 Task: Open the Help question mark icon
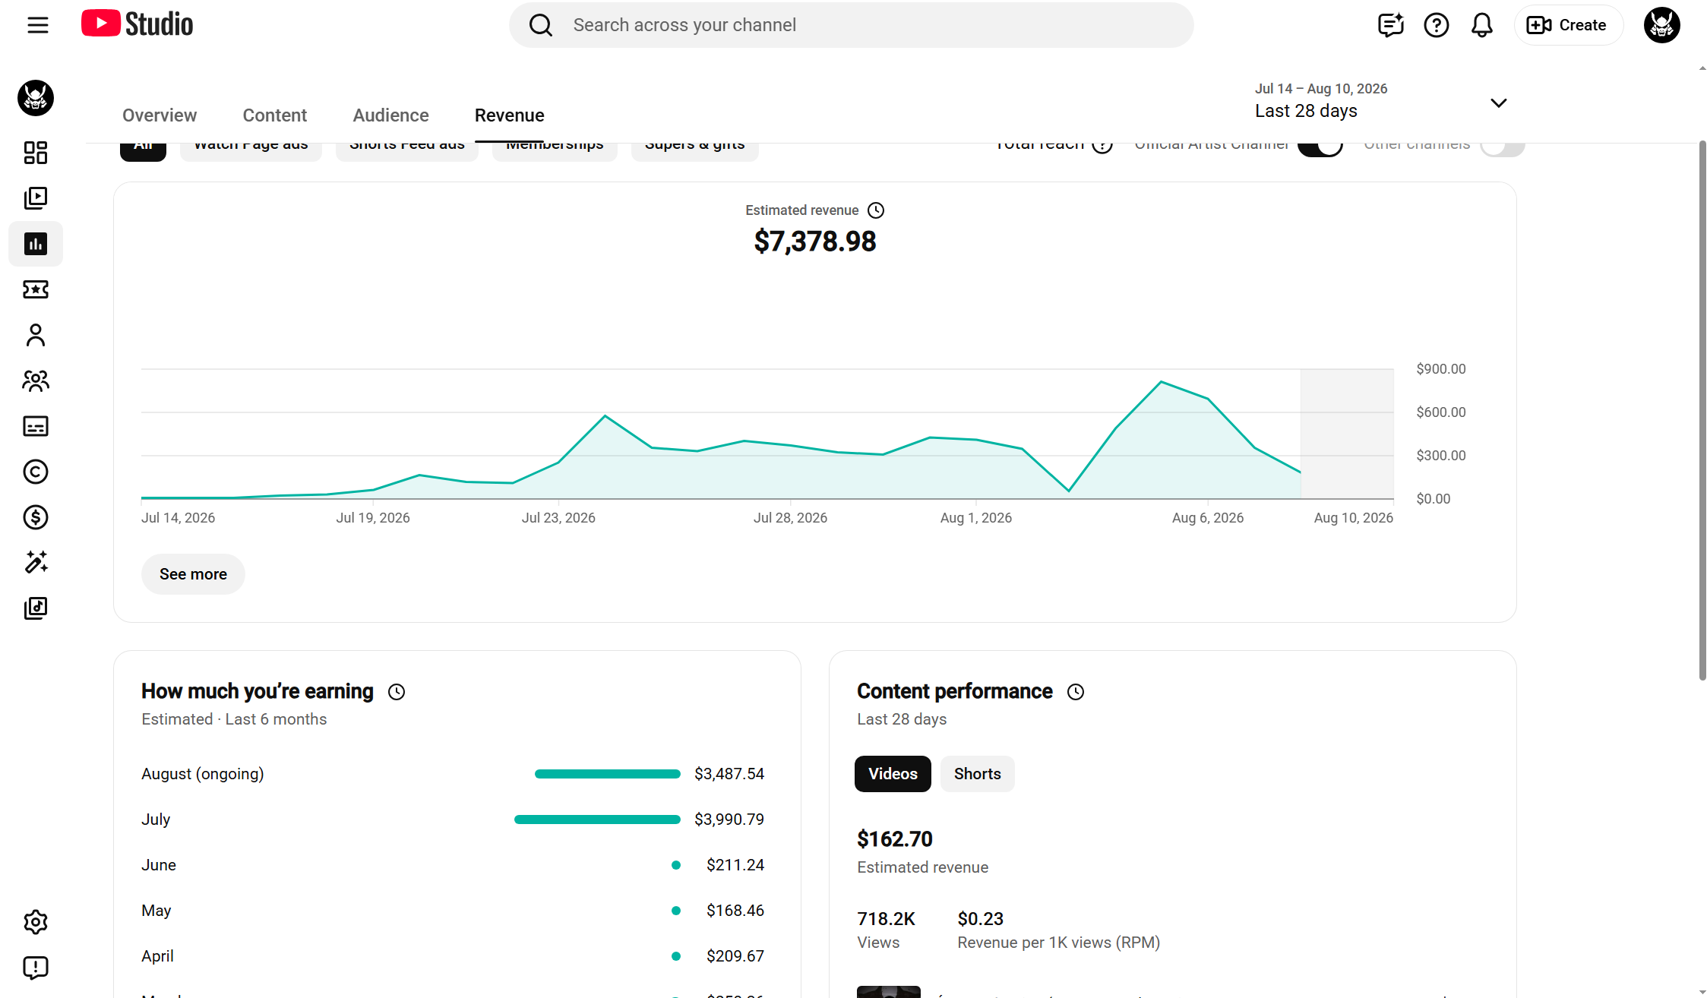tap(1436, 25)
